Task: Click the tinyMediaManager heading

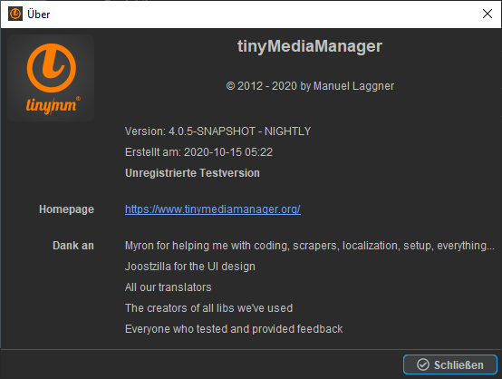Action: coord(310,47)
